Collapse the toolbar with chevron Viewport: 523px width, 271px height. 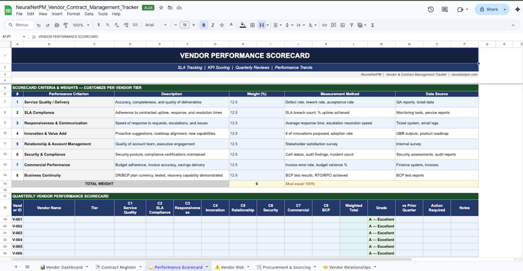pyautogui.click(x=513, y=25)
